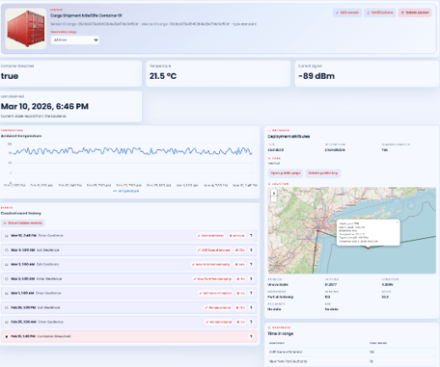Click the 72h duration chip on Mar 4 row
Screen dimensions: 440x367
(240, 250)
